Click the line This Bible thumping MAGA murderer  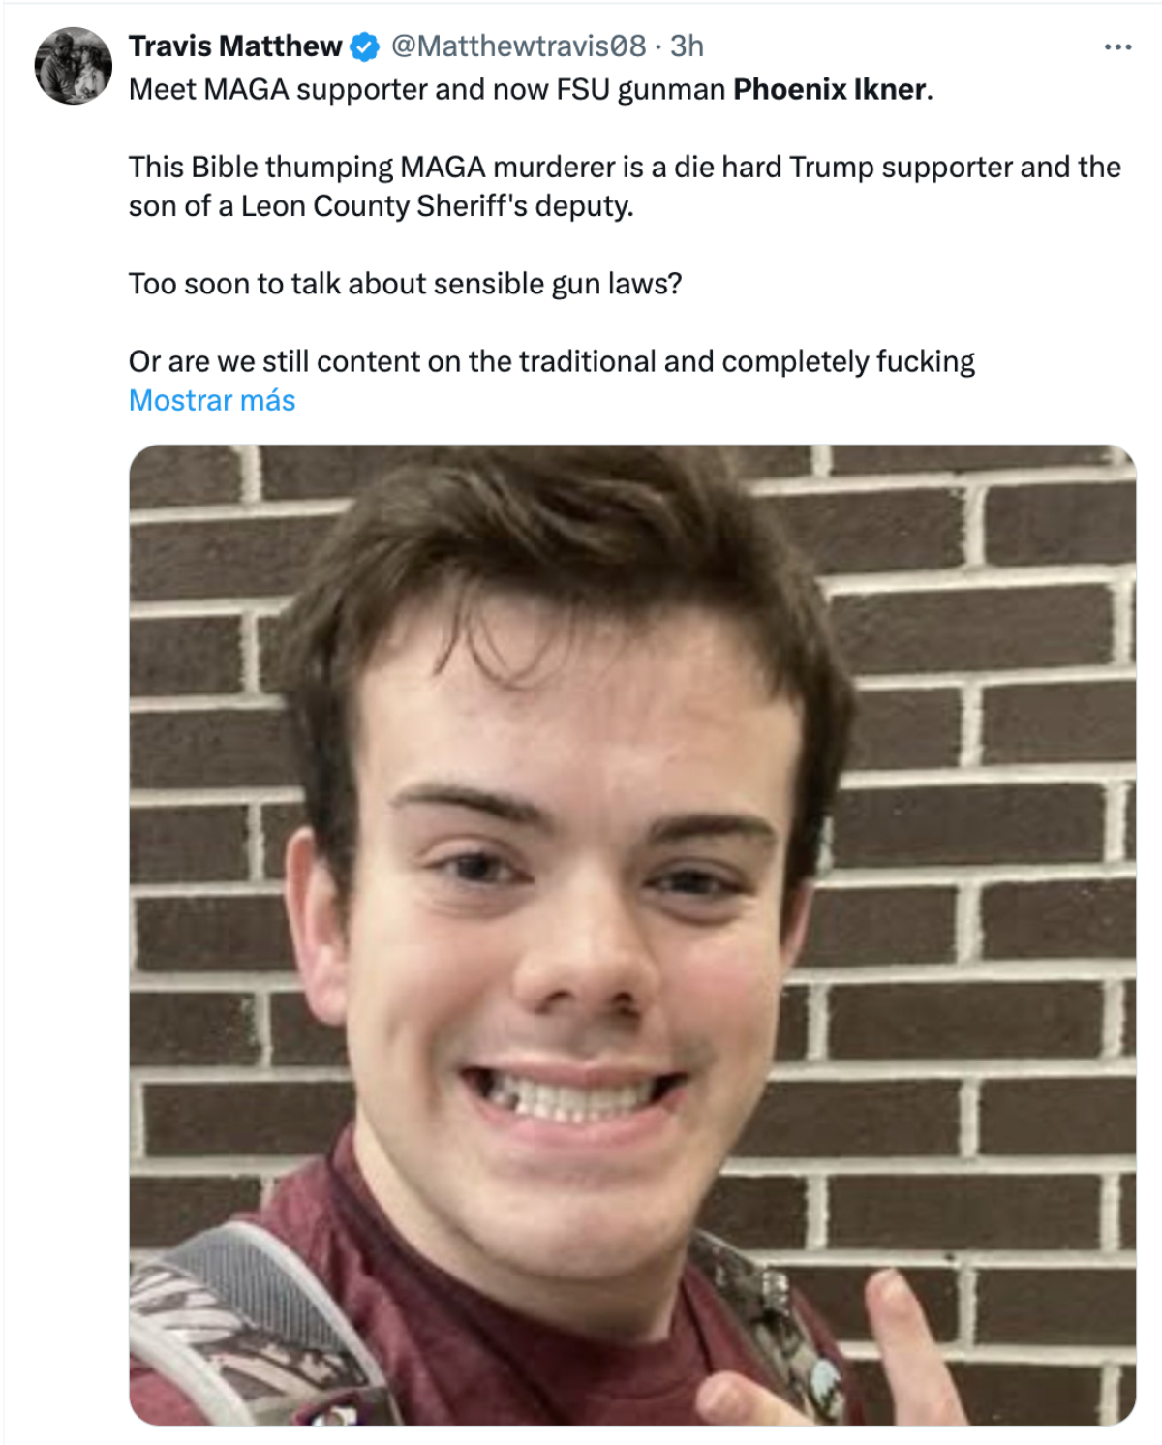(x=625, y=167)
